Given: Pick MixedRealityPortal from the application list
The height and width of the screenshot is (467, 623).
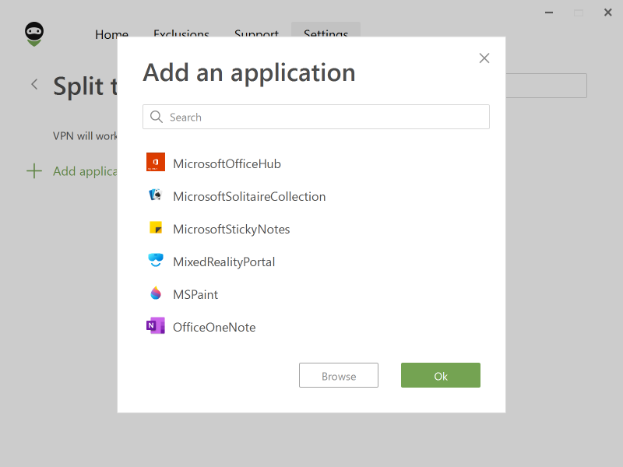Looking at the screenshot, I should [224, 262].
